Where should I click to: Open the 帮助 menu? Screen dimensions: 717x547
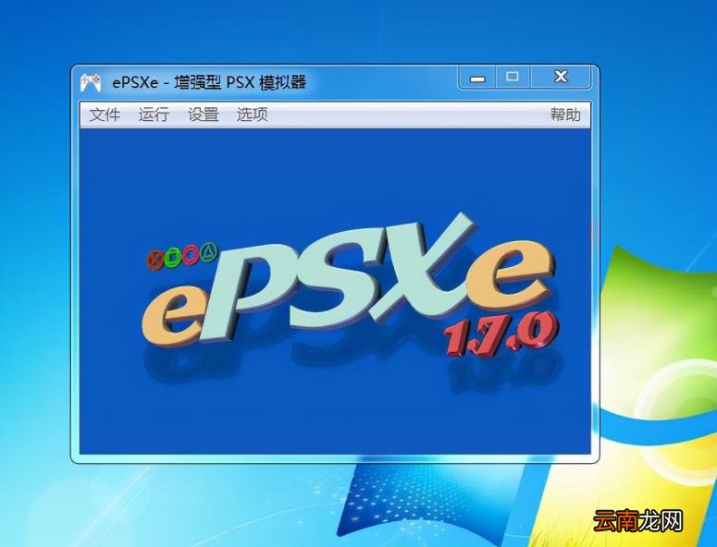coord(565,115)
